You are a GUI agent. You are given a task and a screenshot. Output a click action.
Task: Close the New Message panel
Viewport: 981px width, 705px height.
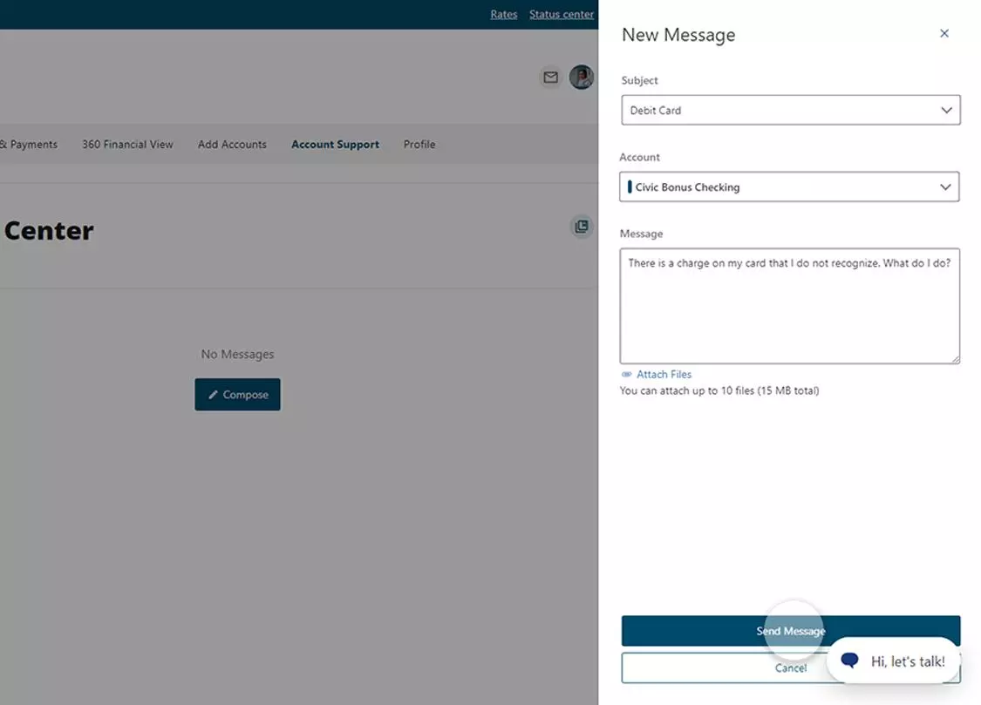944,33
